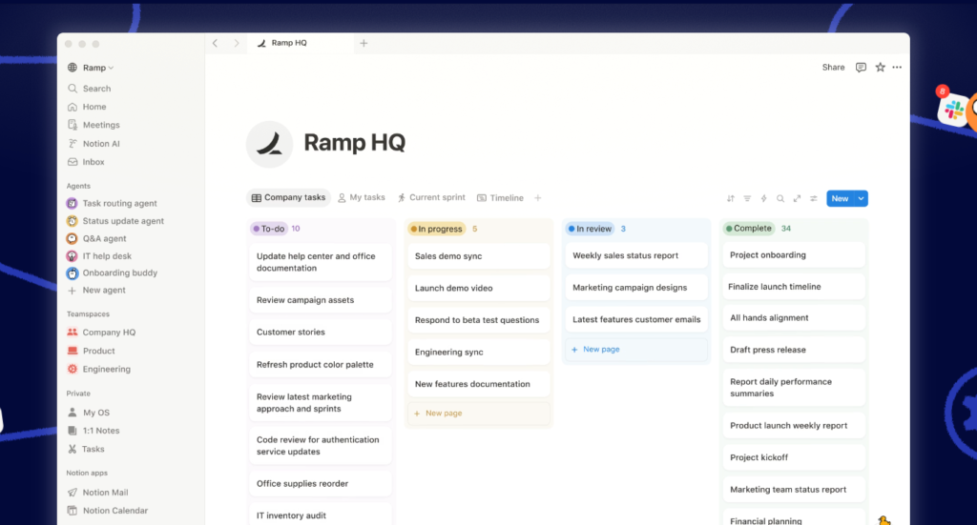This screenshot has width=977, height=525.
Task: Open the Office supplies reorder card
Action: pyautogui.click(x=321, y=483)
